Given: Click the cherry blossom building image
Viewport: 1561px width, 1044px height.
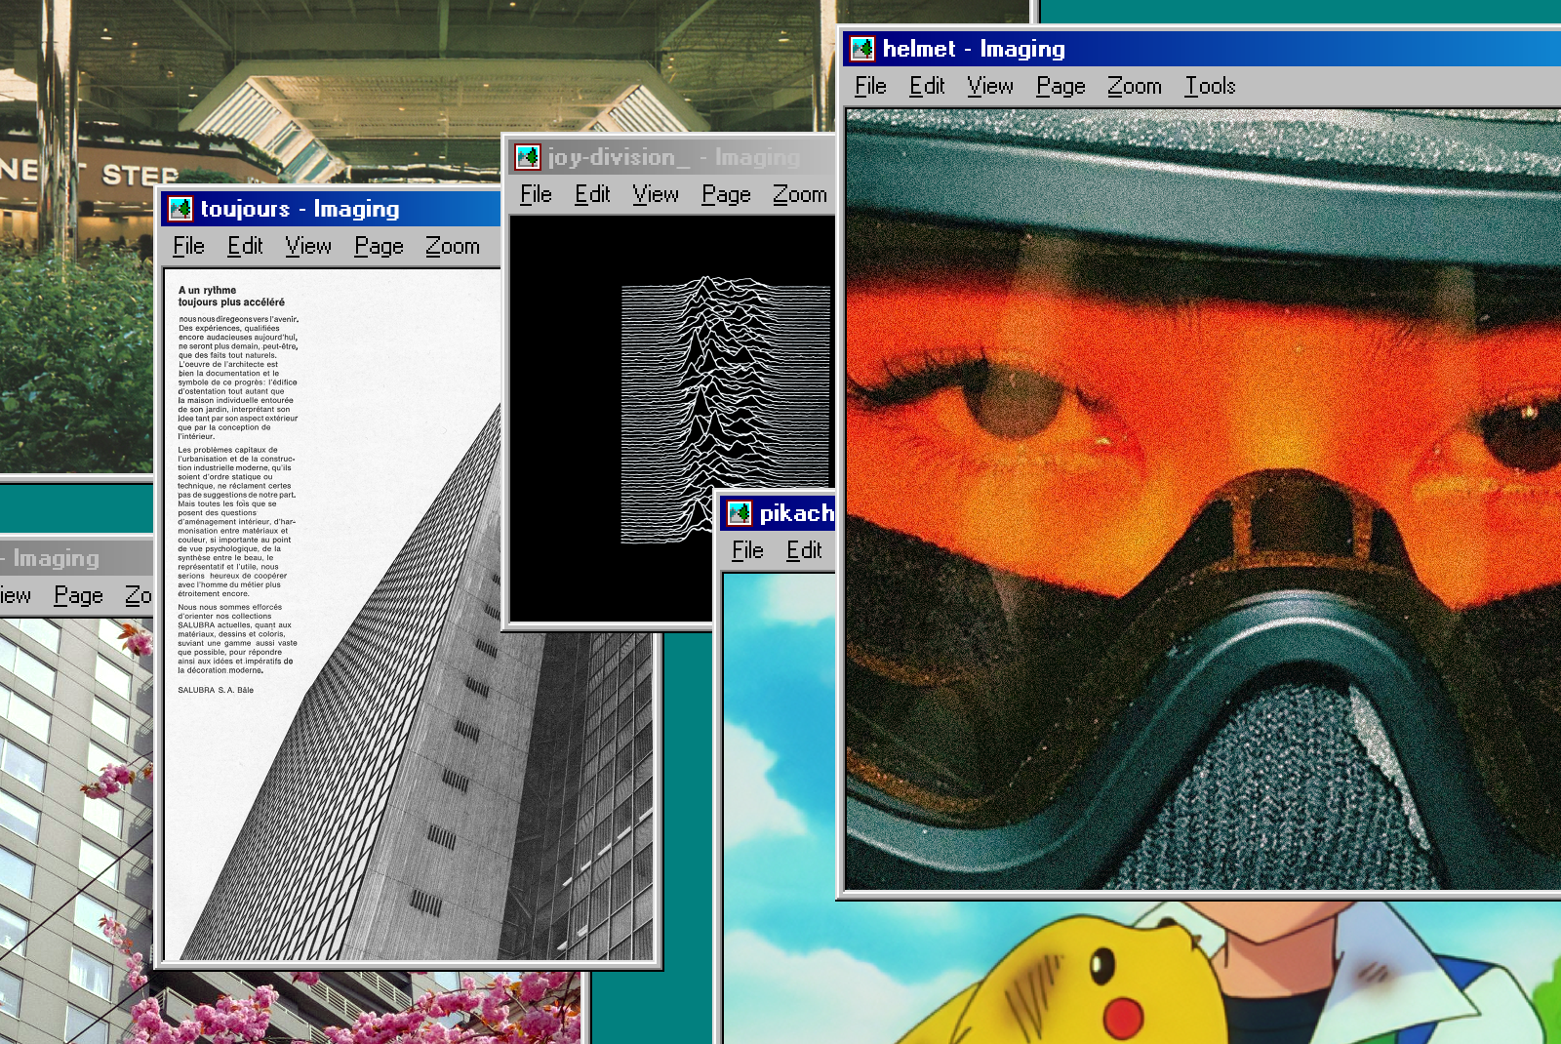Looking at the screenshot, I should (76, 830).
